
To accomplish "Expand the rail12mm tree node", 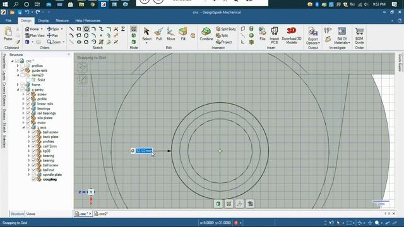I will tap(29, 146).
